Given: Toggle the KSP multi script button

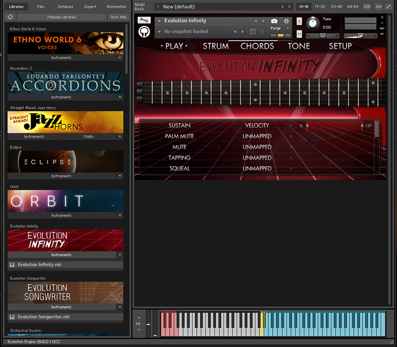Looking at the screenshot, I should point(367,7).
